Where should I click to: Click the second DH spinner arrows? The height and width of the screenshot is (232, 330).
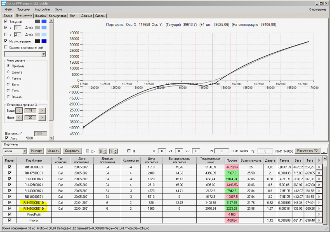click(115, 151)
